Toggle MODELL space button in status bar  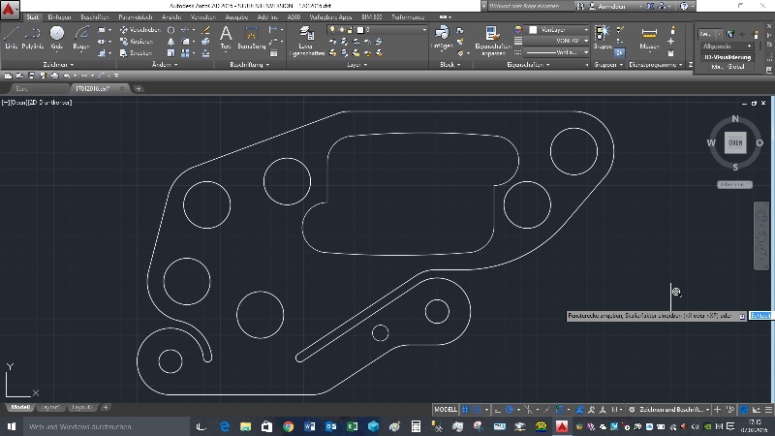coord(446,409)
